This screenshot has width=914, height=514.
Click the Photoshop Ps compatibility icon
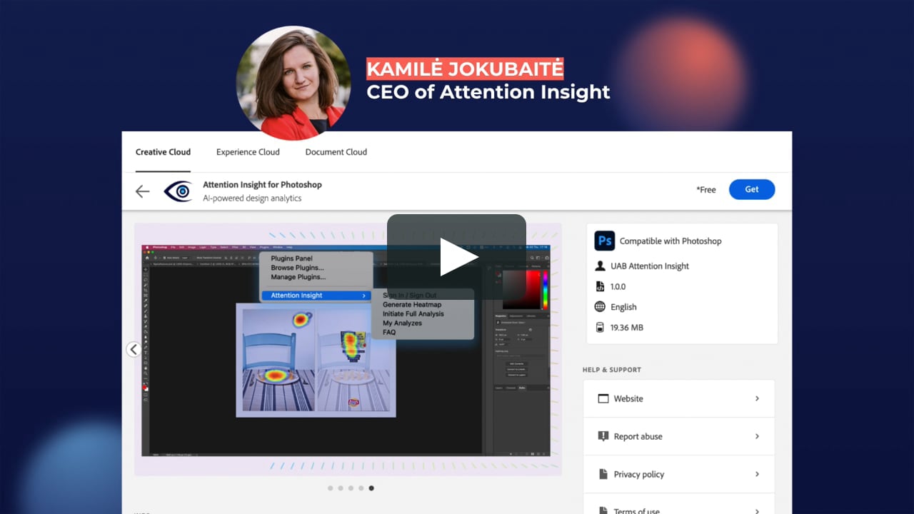point(604,241)
